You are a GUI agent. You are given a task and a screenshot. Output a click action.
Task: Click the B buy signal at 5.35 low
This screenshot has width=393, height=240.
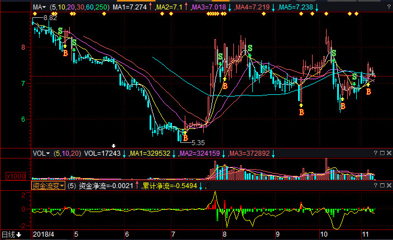[x=185, y=137]
